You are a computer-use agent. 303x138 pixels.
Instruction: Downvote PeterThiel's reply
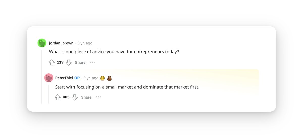[75, 97]
